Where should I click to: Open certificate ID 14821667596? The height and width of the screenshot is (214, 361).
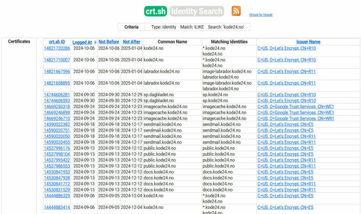coord(57,72)
